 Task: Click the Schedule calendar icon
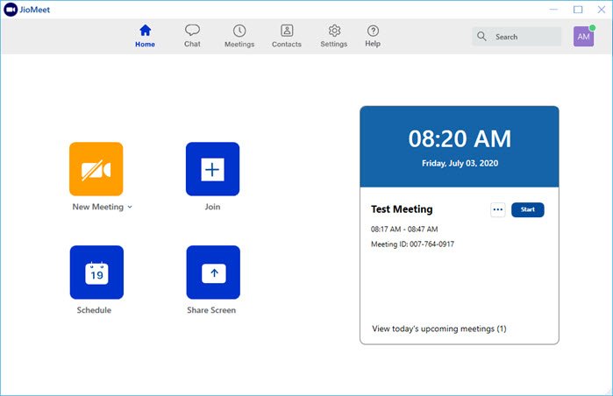[x=96, y=272]
